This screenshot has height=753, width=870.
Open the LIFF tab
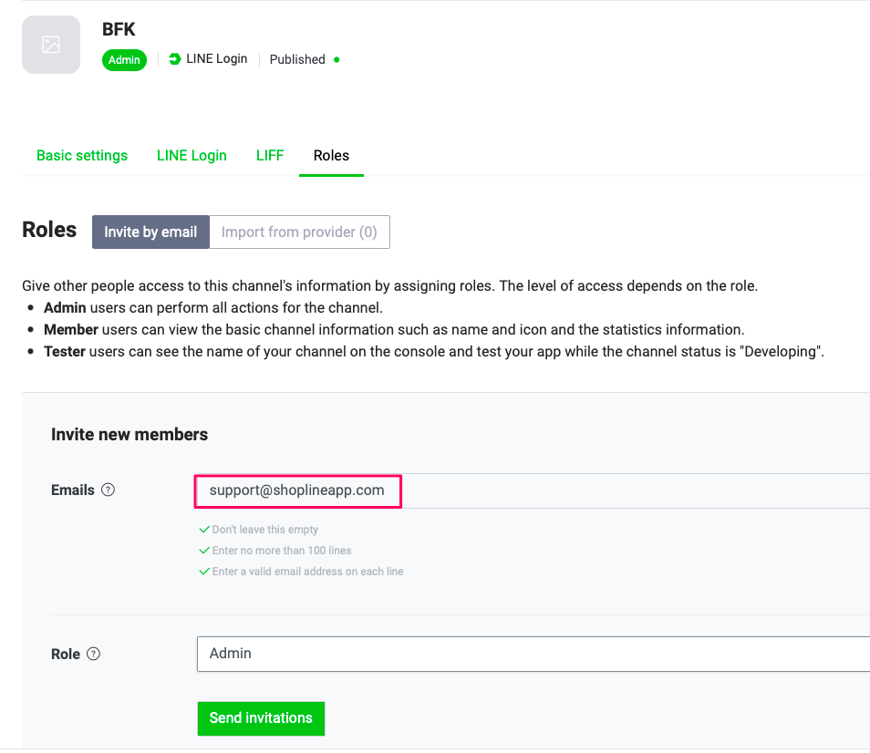tap(270, 155)
